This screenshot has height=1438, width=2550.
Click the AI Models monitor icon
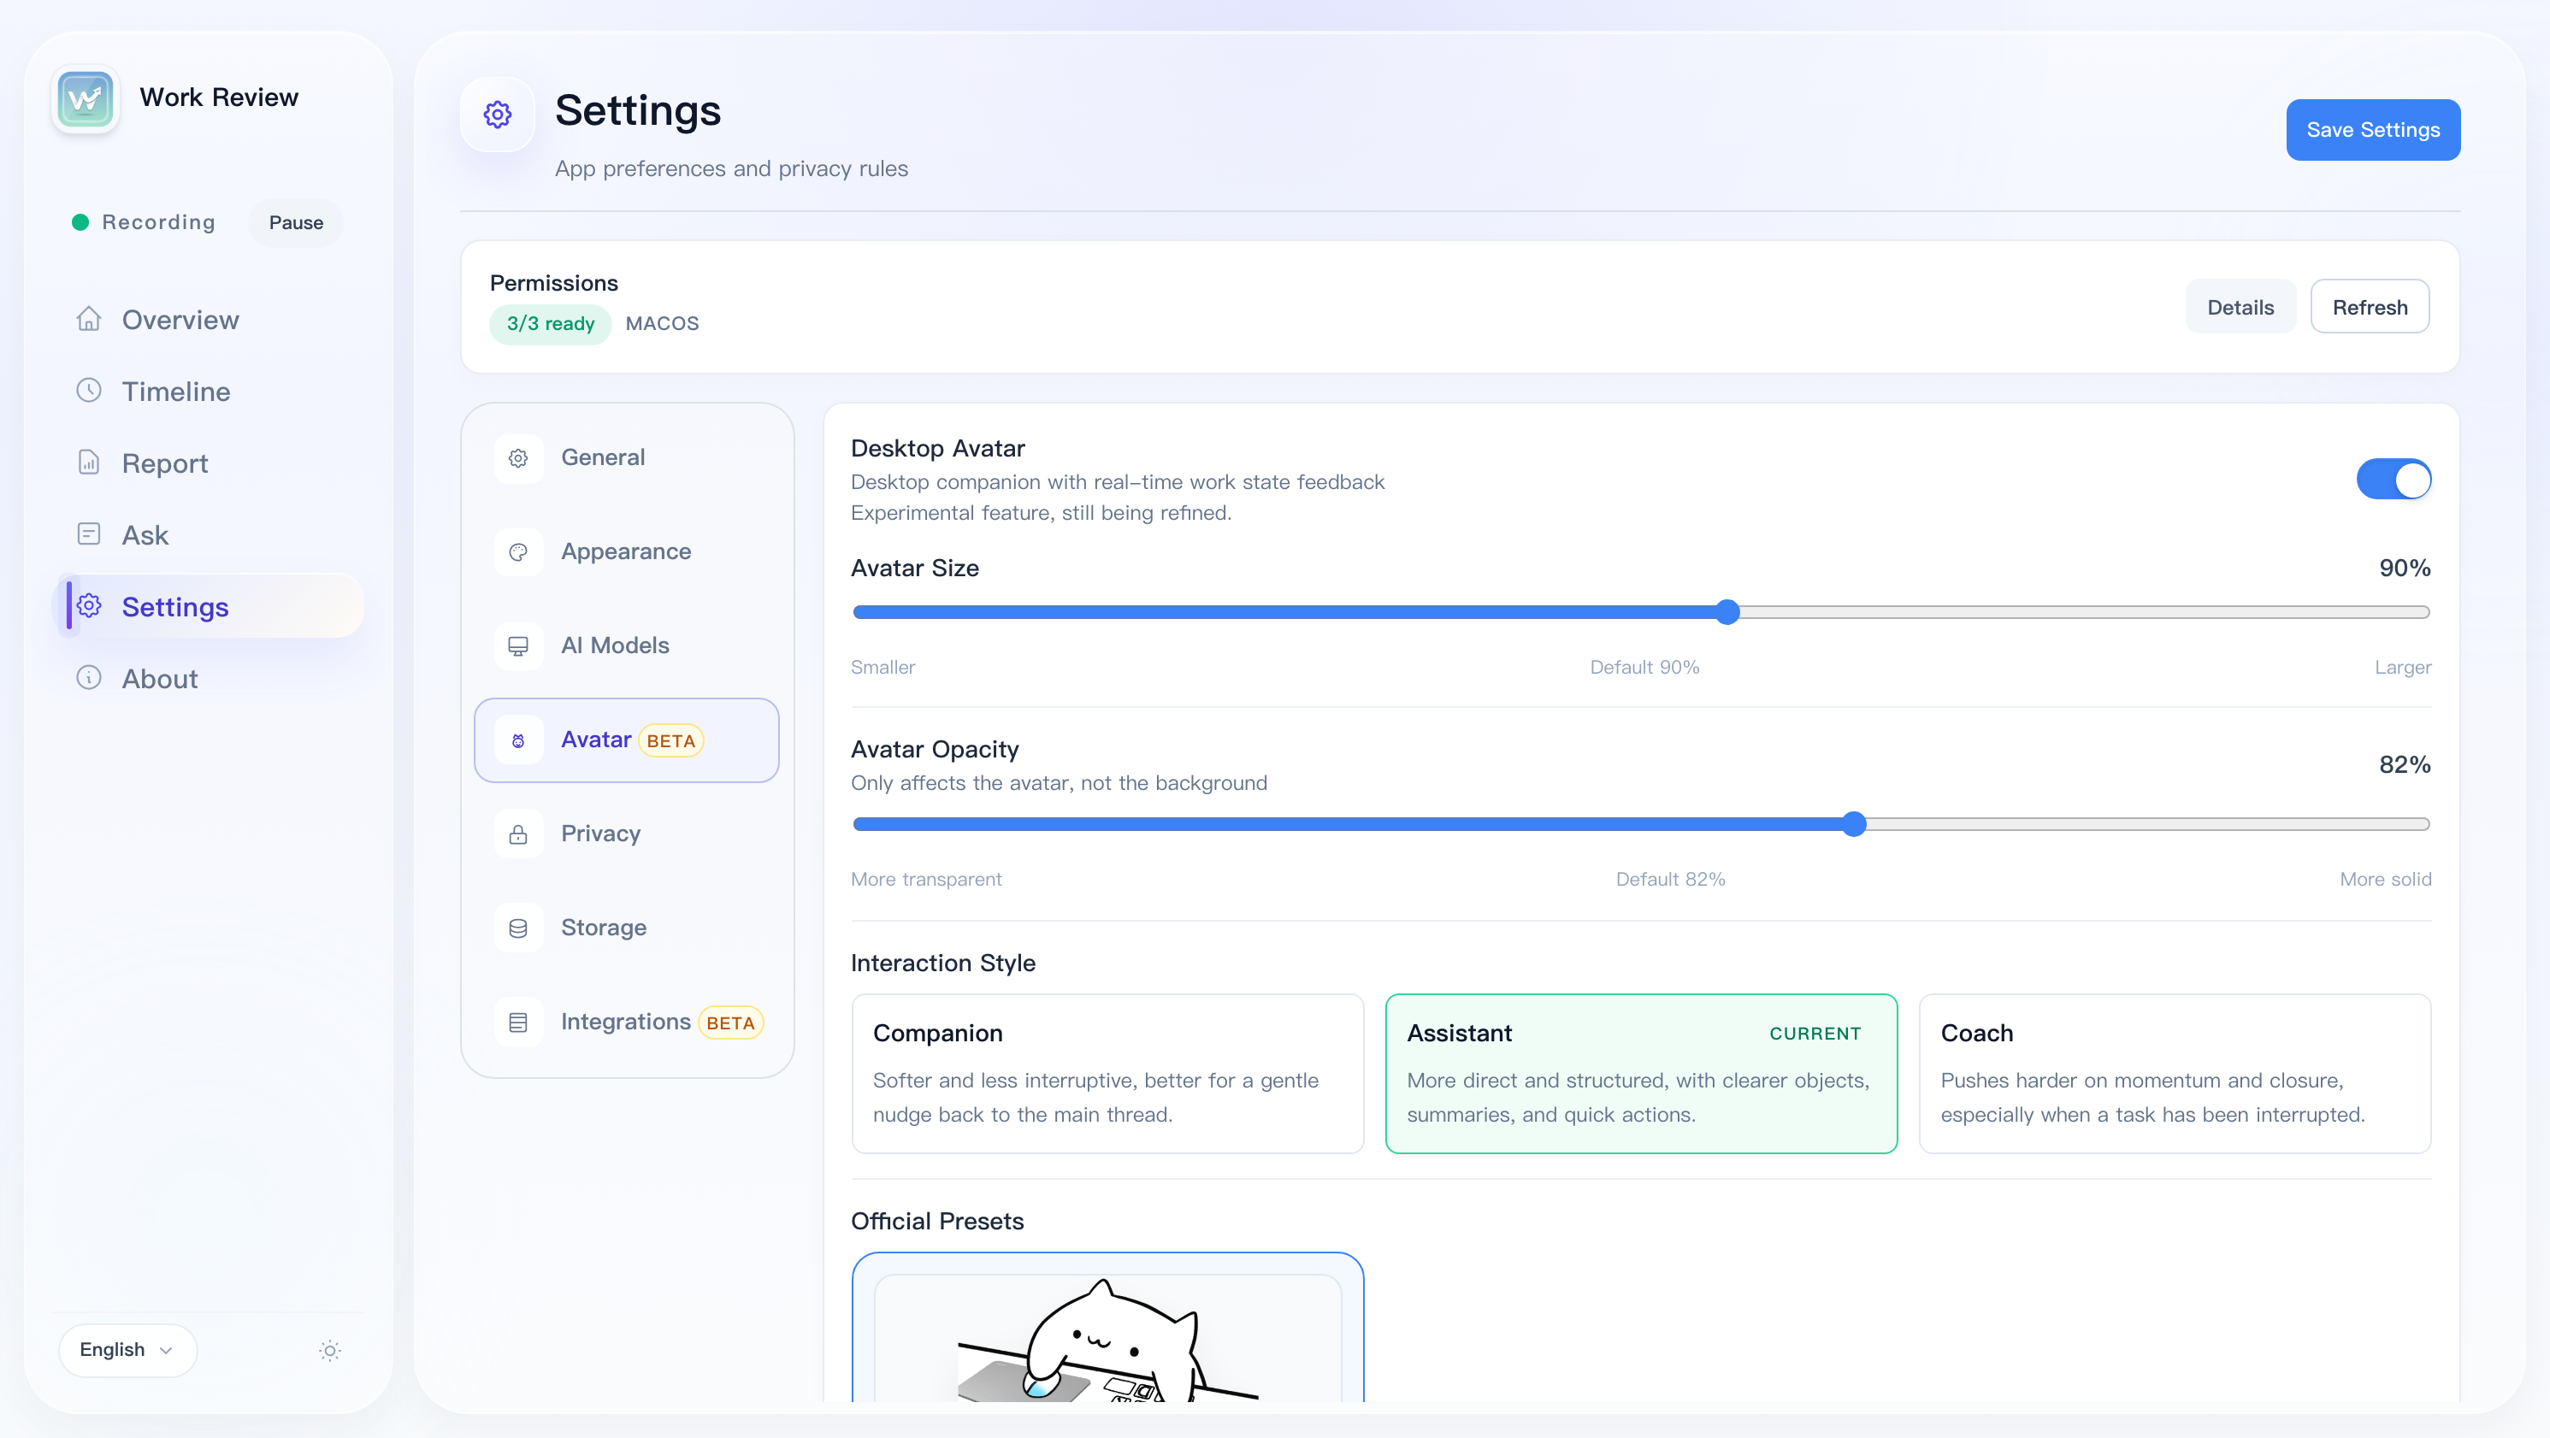pyautogui.click(x=519, y=646)
